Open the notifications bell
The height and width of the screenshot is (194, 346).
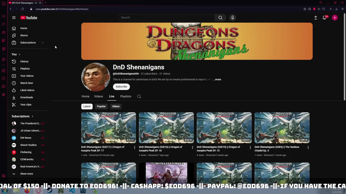point(324,18)
